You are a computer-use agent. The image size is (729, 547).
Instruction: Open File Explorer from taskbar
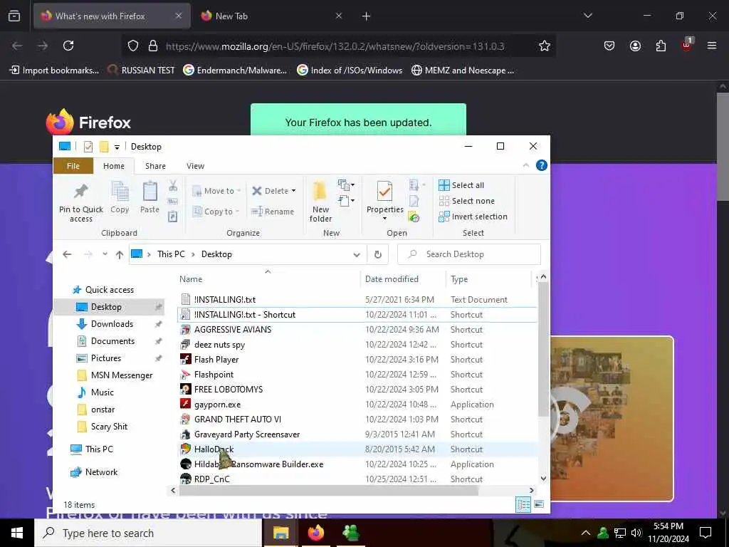point(280,533)
